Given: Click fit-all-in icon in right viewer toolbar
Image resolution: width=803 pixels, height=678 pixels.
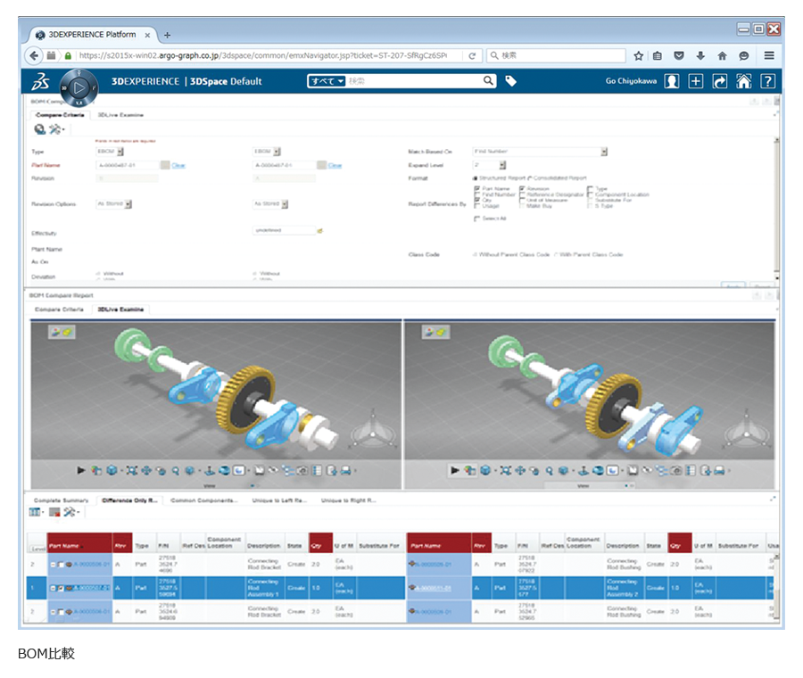Looking at the screenshot, I should pyautogui.click(x=506, y=470).
